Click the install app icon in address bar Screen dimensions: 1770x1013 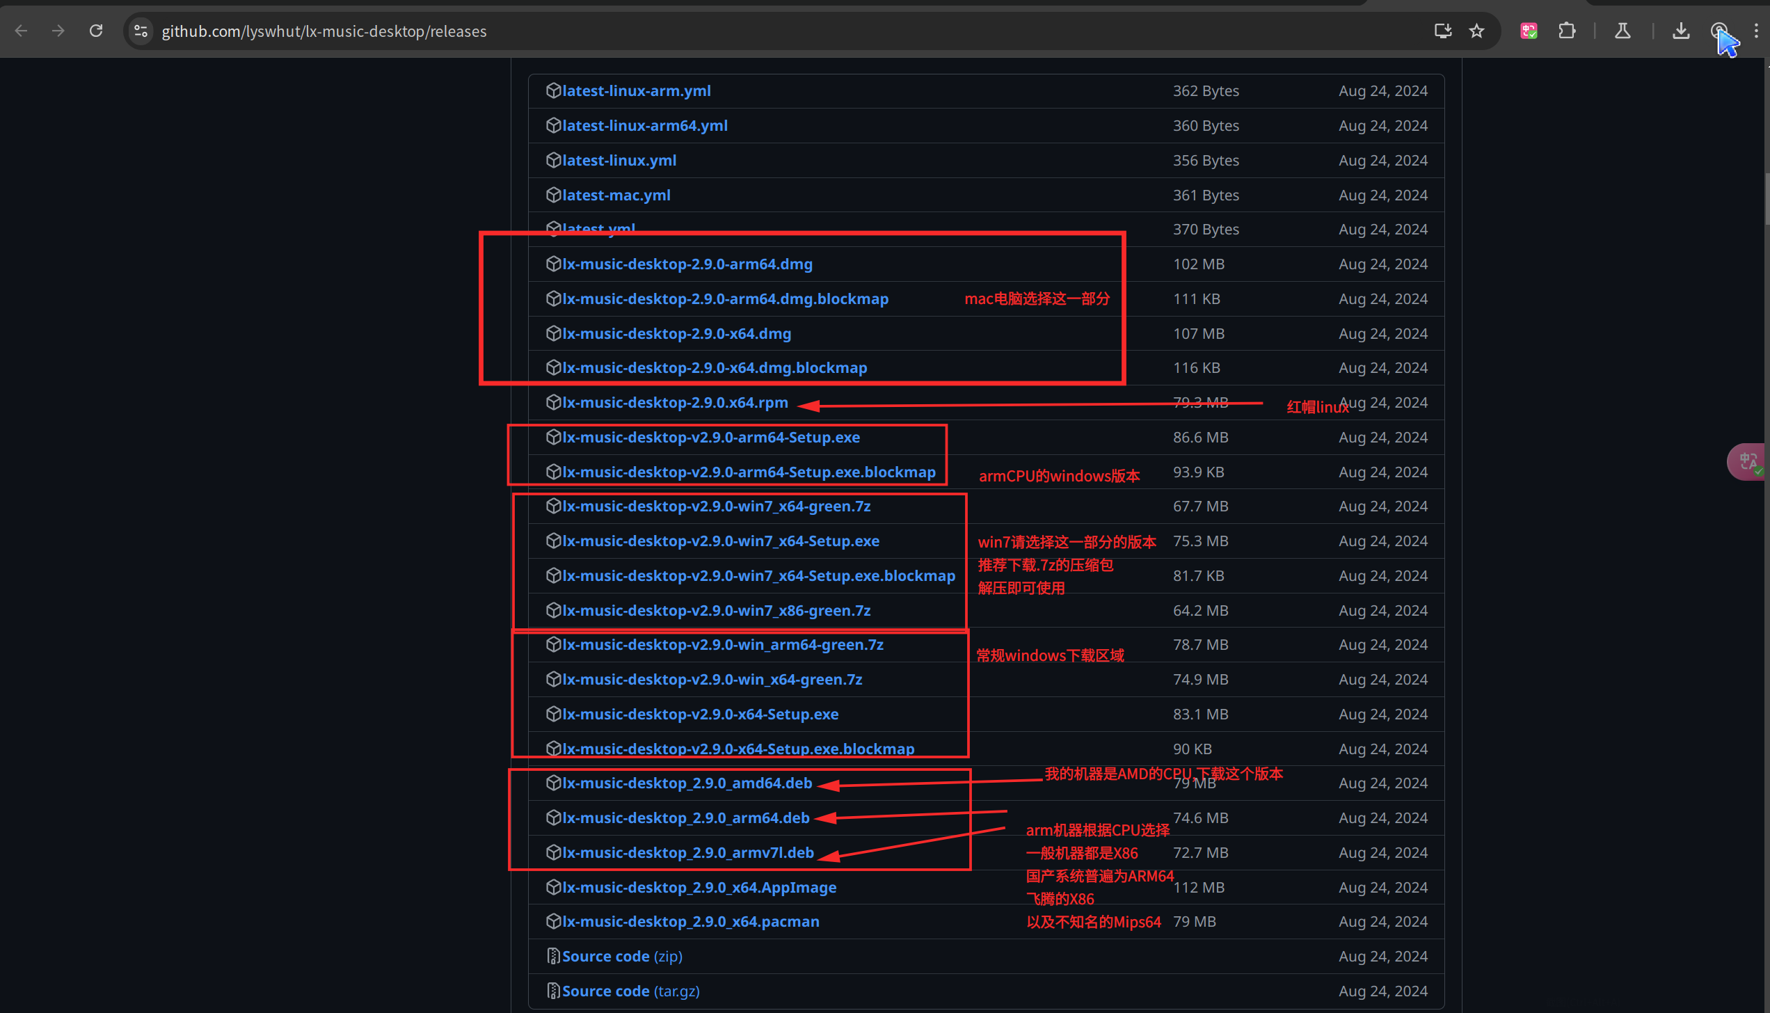1443,31
